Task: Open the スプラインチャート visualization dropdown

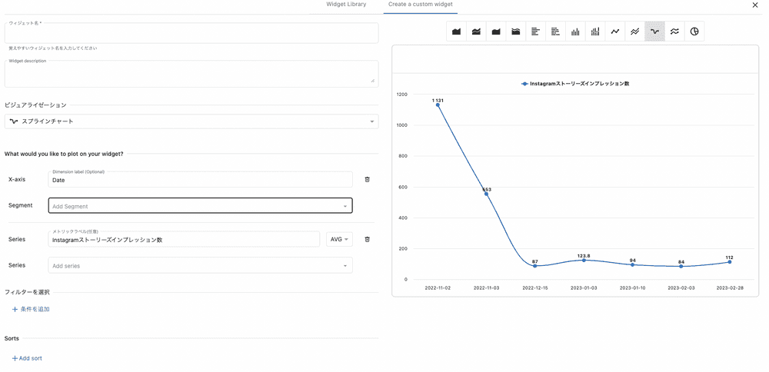Action: click(x=191, y=121)
